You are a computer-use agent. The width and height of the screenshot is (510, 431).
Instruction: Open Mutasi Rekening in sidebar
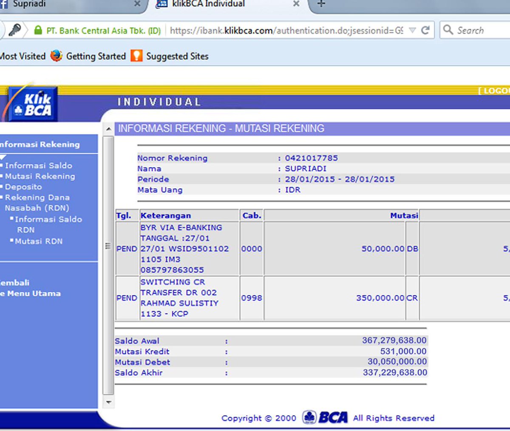[40, 176]
